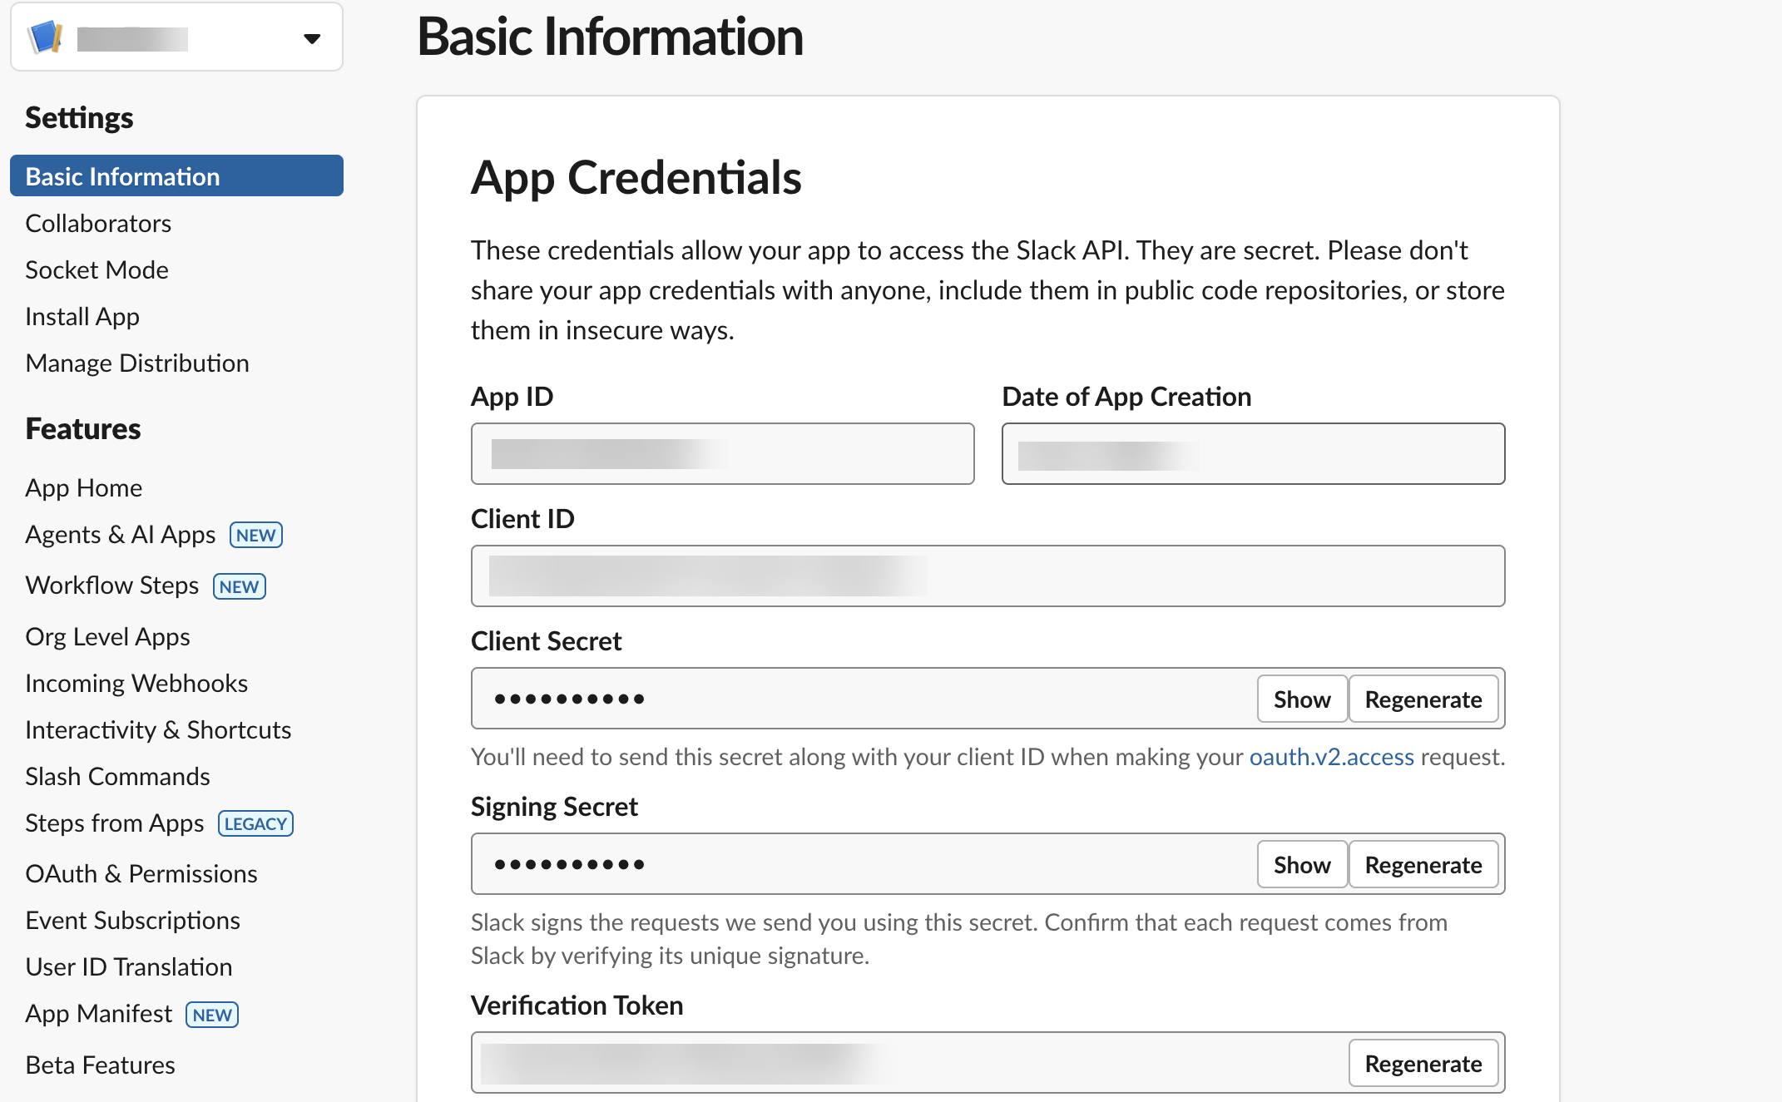Click the App Credentials heading

[636, 177]
